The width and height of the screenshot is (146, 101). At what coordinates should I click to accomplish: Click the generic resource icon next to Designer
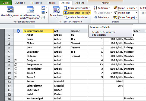click(x=16, y=60)
